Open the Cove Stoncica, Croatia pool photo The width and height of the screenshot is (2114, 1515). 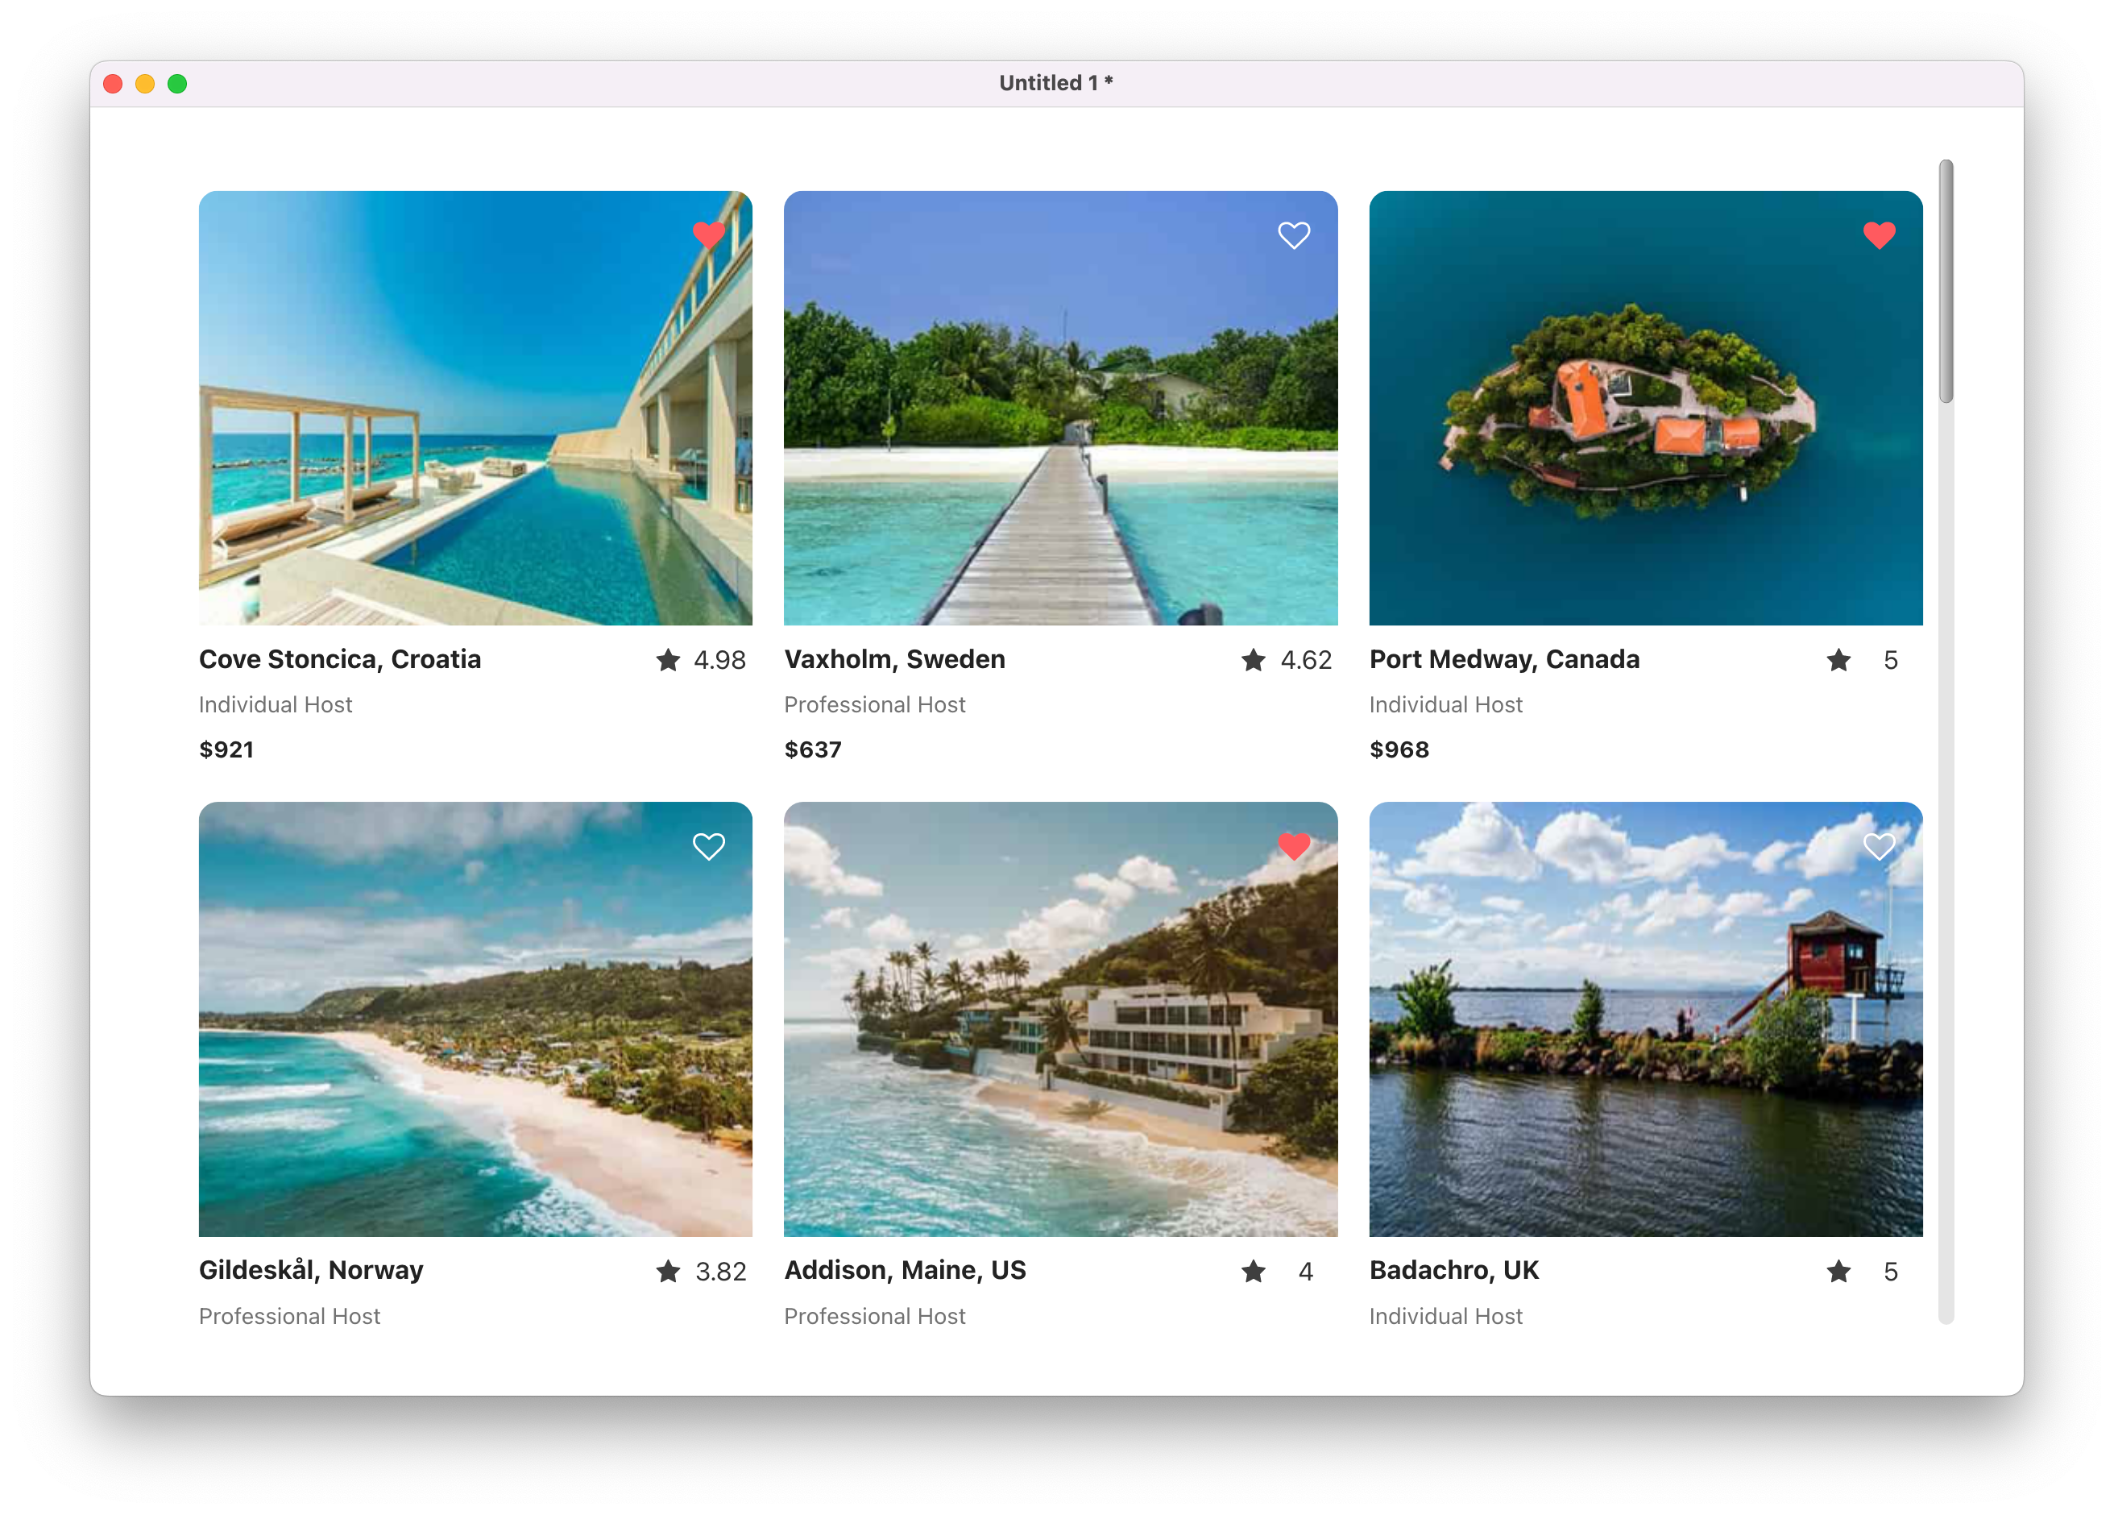(x=475, y=408)
